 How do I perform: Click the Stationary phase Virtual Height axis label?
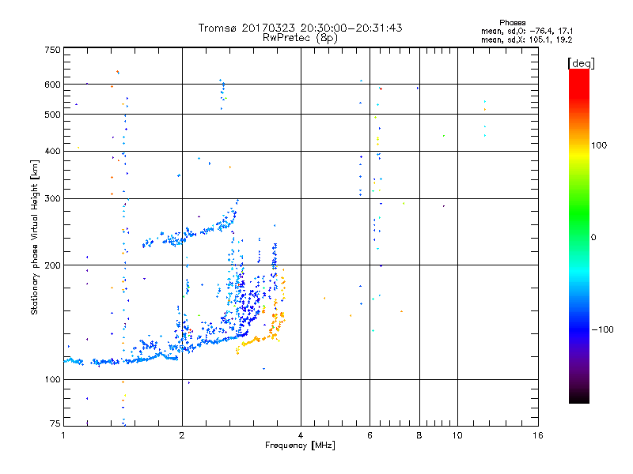(x=35, y=237)
